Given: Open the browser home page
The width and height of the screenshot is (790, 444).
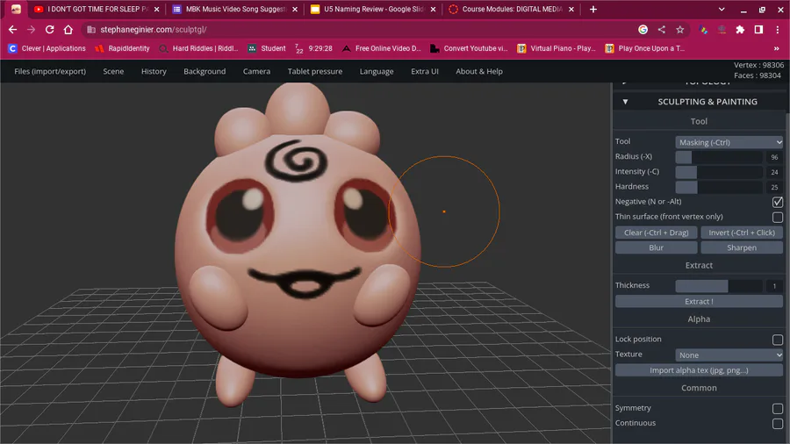Looking at the screenshot, I should 68,30.
